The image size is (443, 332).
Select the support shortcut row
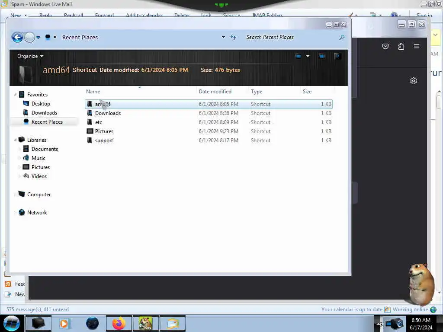coord(209,140)
